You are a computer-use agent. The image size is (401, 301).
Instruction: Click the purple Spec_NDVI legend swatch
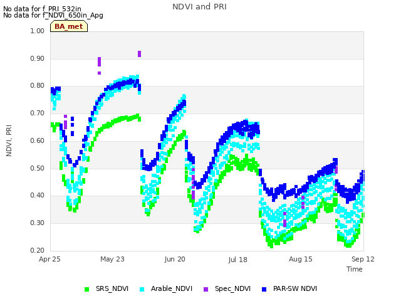point(206,289)
